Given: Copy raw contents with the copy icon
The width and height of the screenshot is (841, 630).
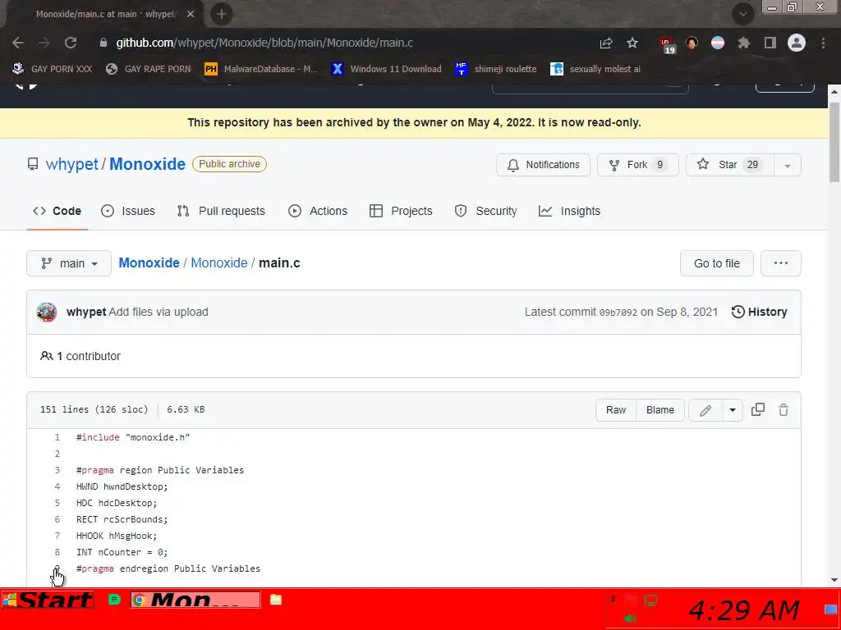Looking at the screenshot, I should 758,410.
